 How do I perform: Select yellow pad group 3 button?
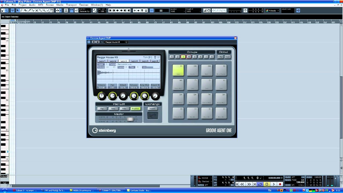183,57
